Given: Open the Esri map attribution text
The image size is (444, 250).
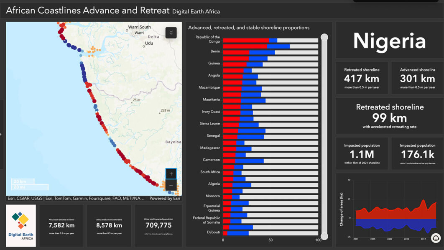Looking at the screenshot, I should (76, 199).
